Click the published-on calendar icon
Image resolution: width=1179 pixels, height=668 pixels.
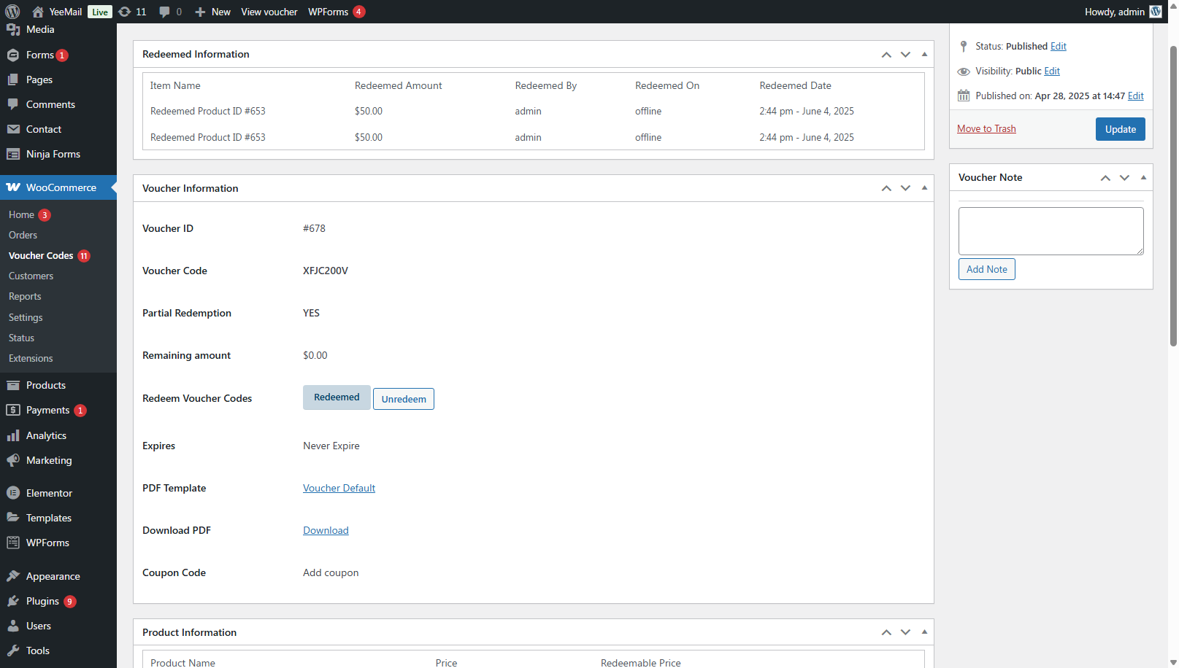964,96
